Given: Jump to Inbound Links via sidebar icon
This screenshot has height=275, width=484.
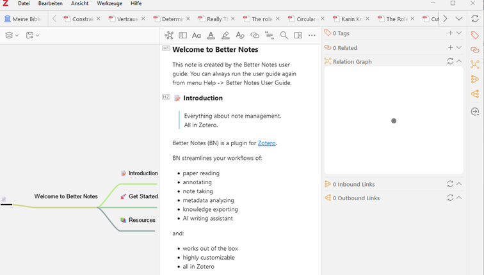Looking at the screenshot, I should (x=475, y=79).
